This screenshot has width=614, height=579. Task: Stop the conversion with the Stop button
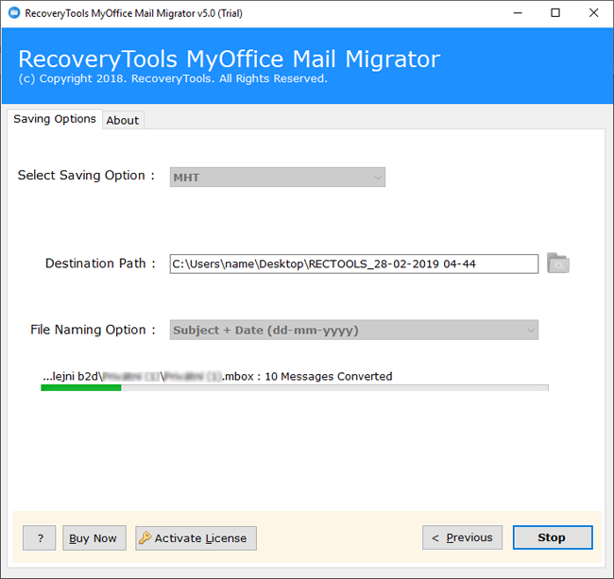pos(553,537)
